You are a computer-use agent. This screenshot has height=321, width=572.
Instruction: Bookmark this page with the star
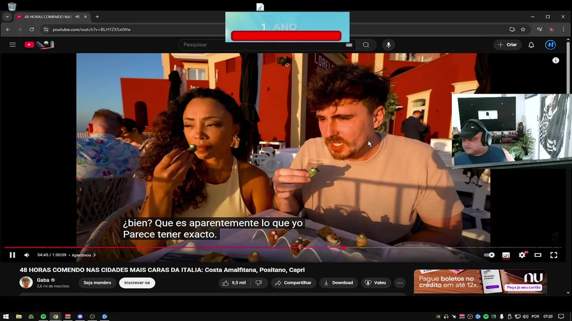(x=523, y=29)
